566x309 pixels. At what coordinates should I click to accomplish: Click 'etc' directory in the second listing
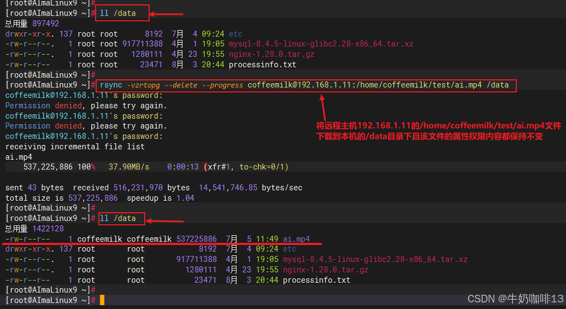click(290, 249)
